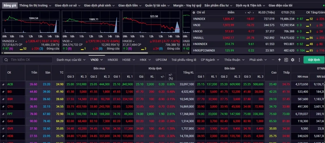Click search magnifier icon in Tìm kiếm CK
Screen dimensions: 325x143
[x=7, y=60]
